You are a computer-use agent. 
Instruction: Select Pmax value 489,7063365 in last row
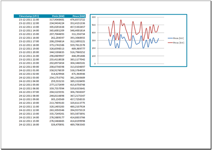(77, 125)
